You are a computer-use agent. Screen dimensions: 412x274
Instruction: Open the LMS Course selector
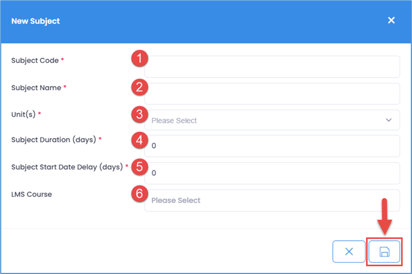[x=272, y=200]
